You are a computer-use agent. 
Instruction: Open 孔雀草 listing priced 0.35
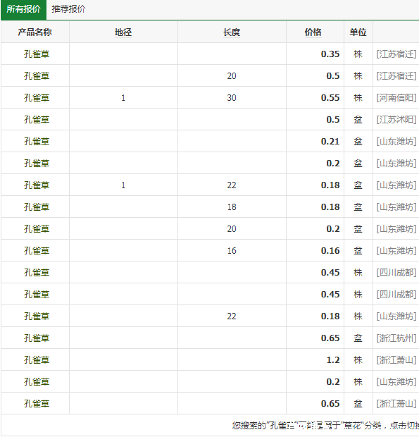37,54
